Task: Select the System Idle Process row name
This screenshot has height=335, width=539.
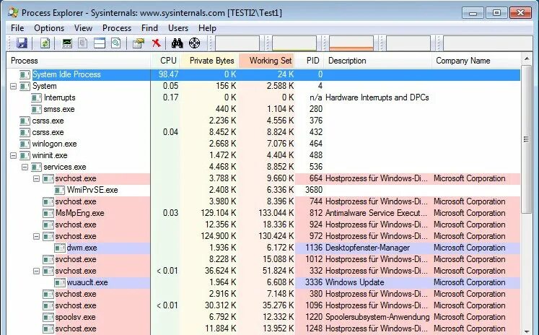Action: point(66,74)
